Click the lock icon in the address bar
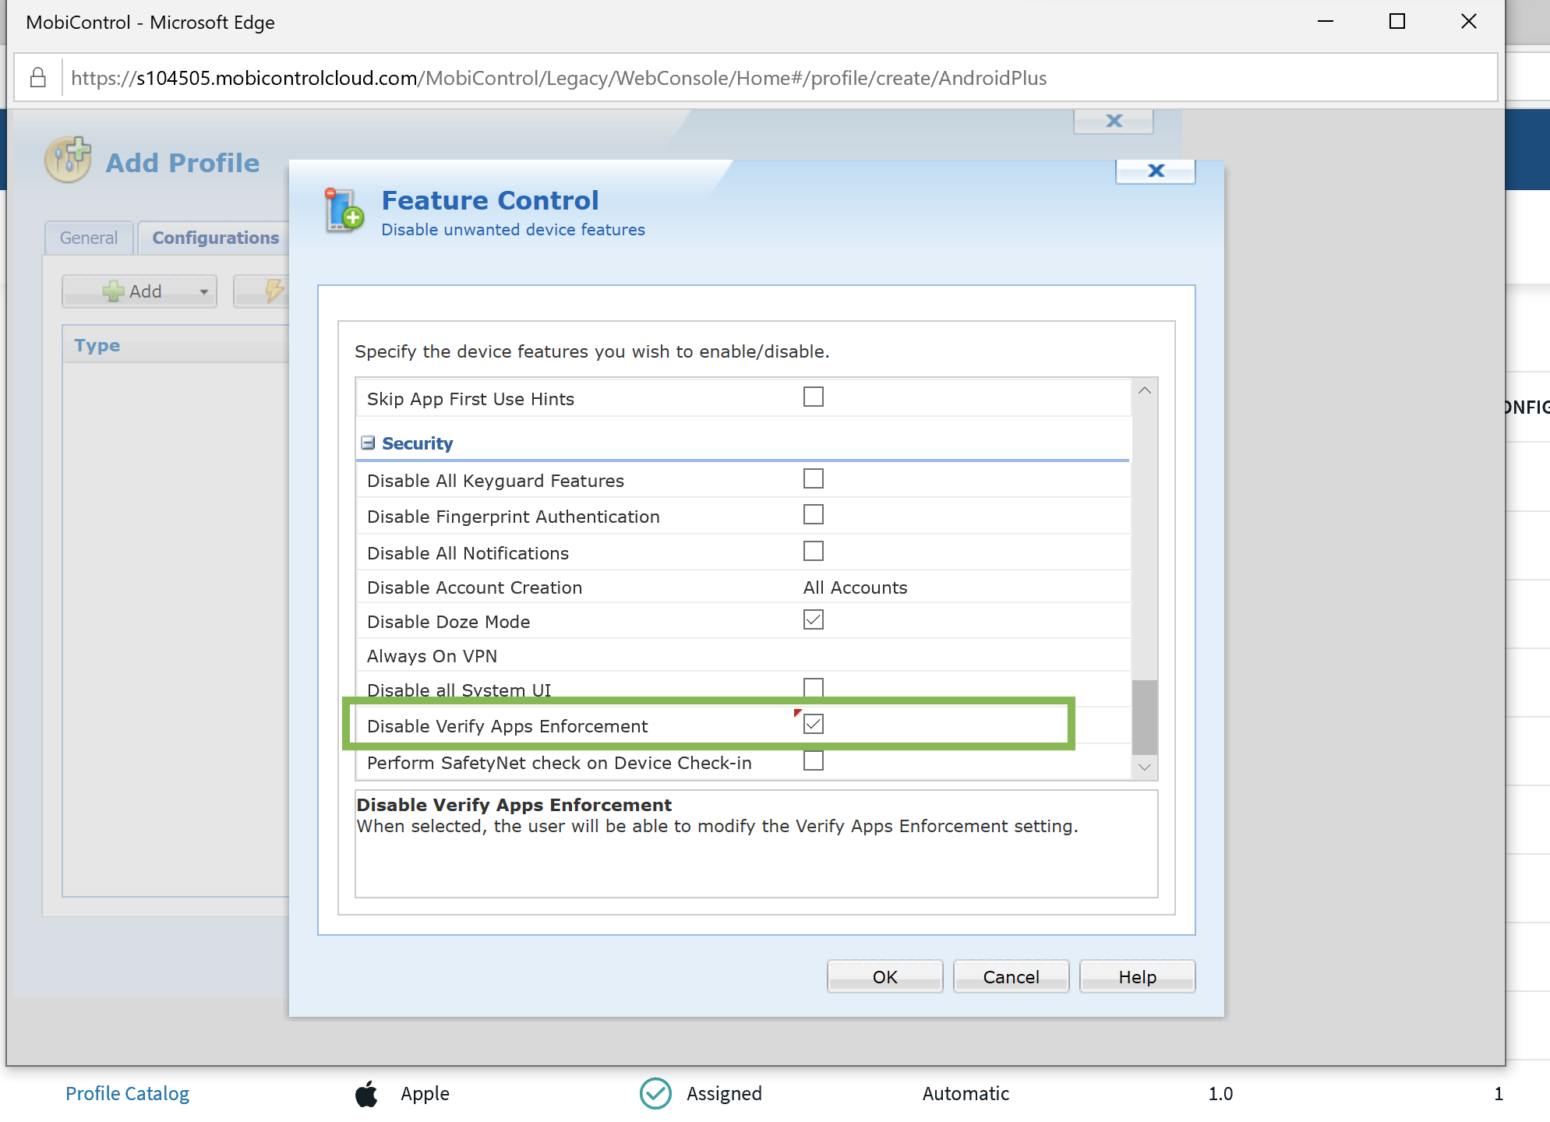Image resolution: width=1550 pixels, height=1122 pixels. tap(37, 78)
